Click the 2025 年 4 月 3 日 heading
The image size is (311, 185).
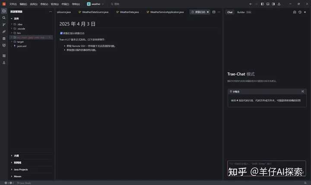(x=77, y=24)
